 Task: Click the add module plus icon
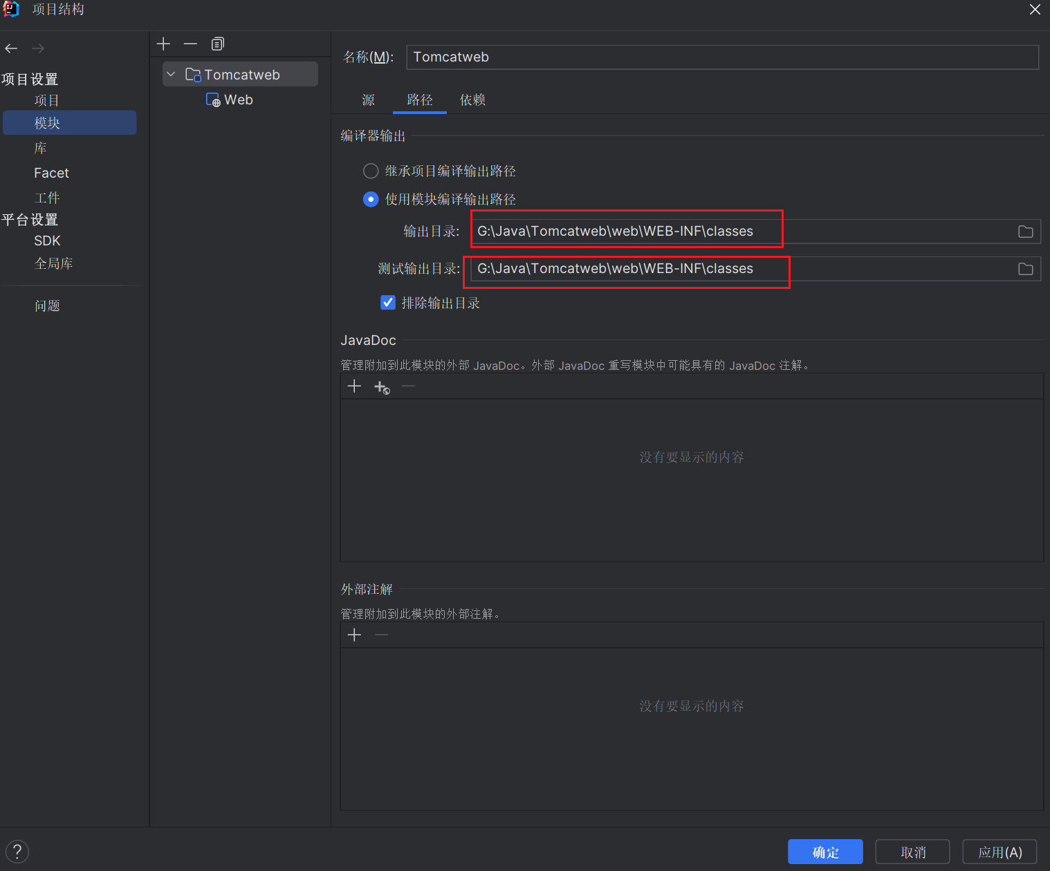click(x=163, y=44)
